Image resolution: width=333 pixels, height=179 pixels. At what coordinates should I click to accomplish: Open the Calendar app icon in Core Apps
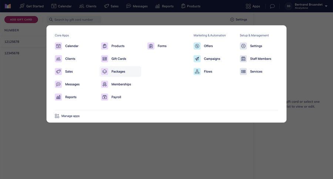point(58,46)
